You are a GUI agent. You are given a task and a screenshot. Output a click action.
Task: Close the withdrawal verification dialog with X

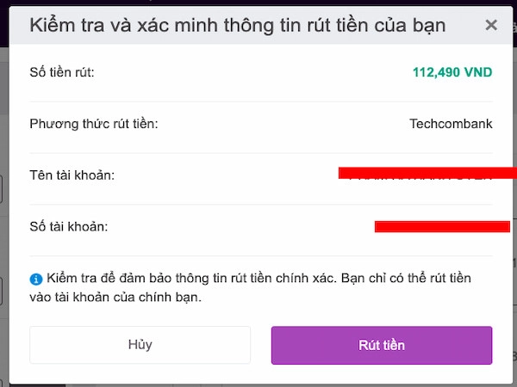pos(491,25)
